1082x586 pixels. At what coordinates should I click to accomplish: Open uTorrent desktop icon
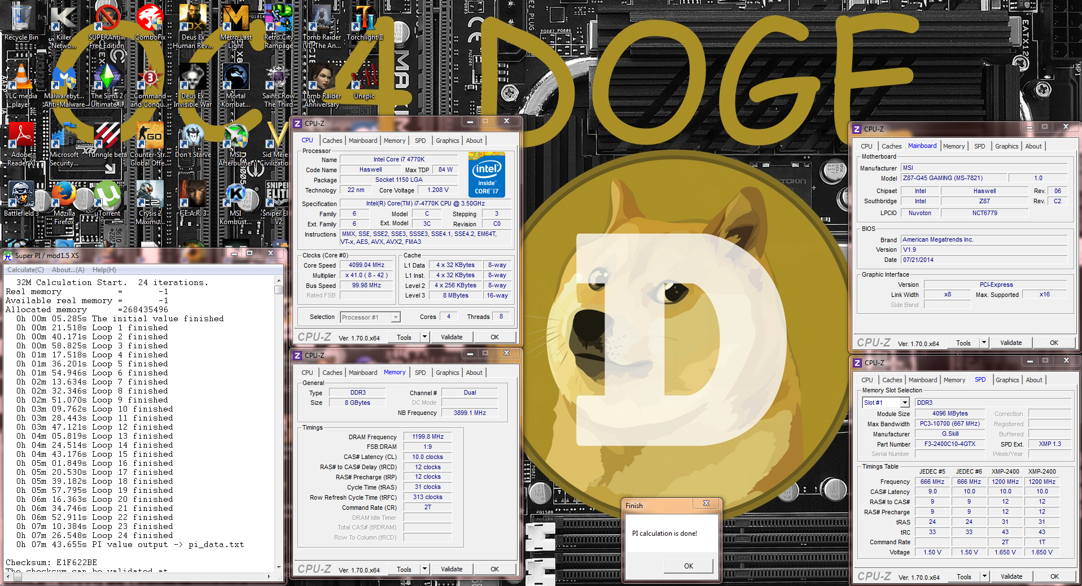pyautogui.click(x=107, y=198)
